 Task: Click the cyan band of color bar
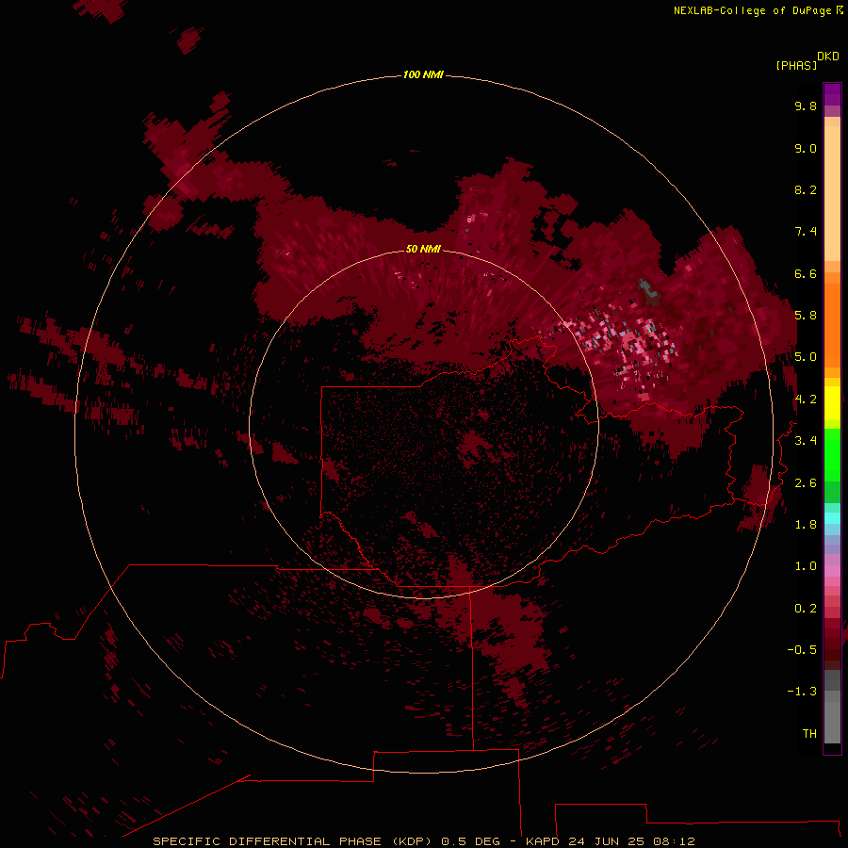[832, 518]
